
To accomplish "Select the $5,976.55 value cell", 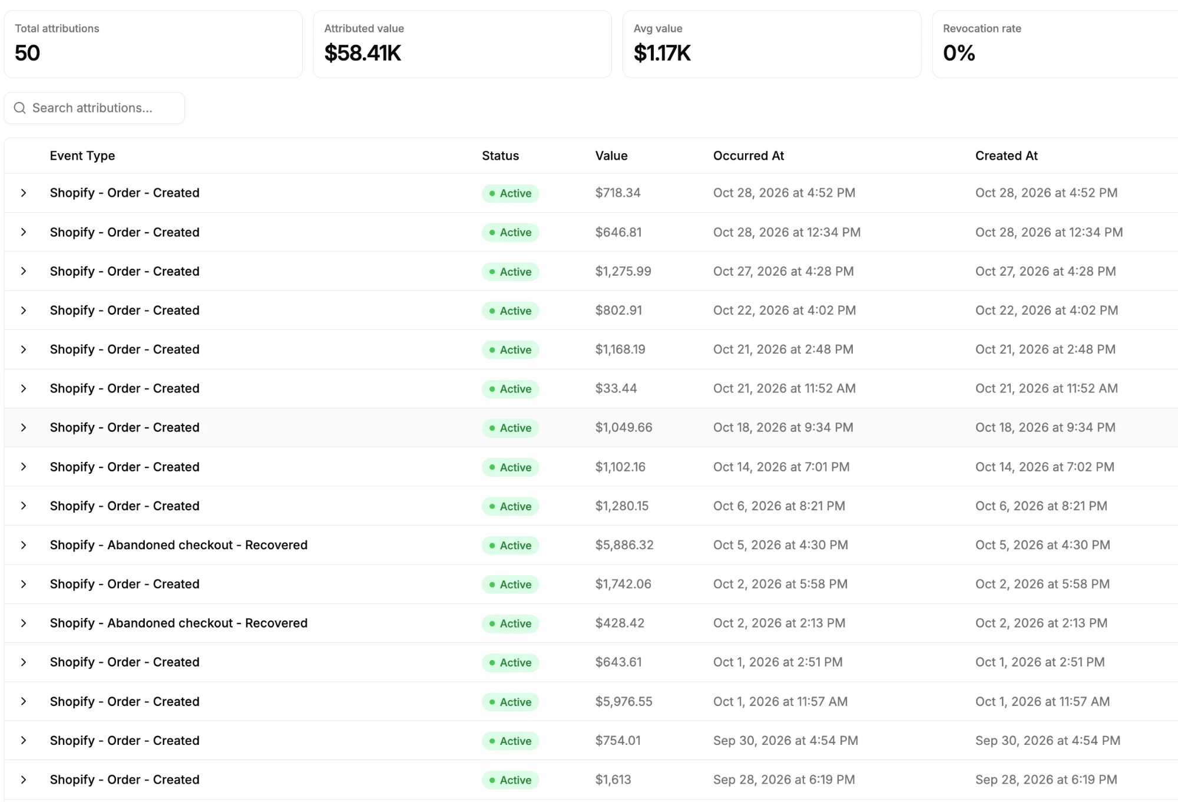I will click(624, 701).
